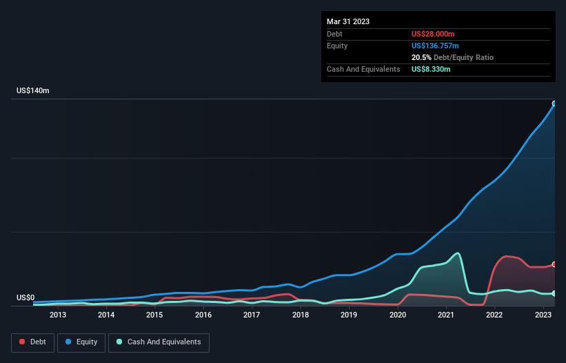Click the 2017 axis label
The image size is (566, 363).
click(x=252, y=315)
